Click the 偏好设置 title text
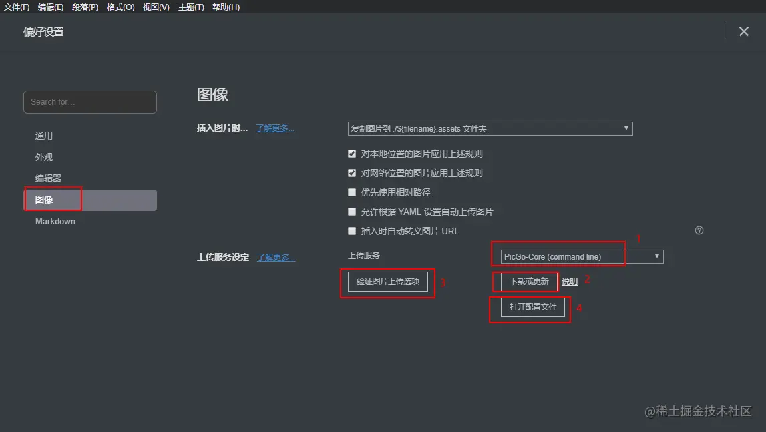This screenshot has width=766, height=432. (x=43, y=32)
